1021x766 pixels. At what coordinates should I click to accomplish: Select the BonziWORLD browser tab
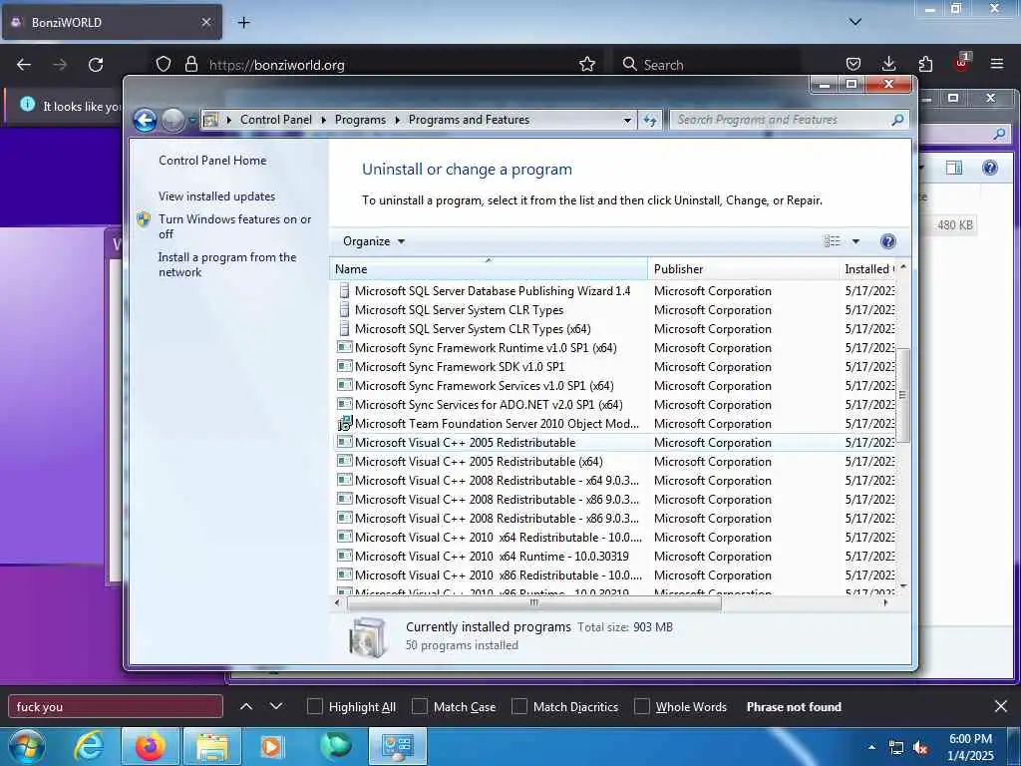tap(112, 22)
